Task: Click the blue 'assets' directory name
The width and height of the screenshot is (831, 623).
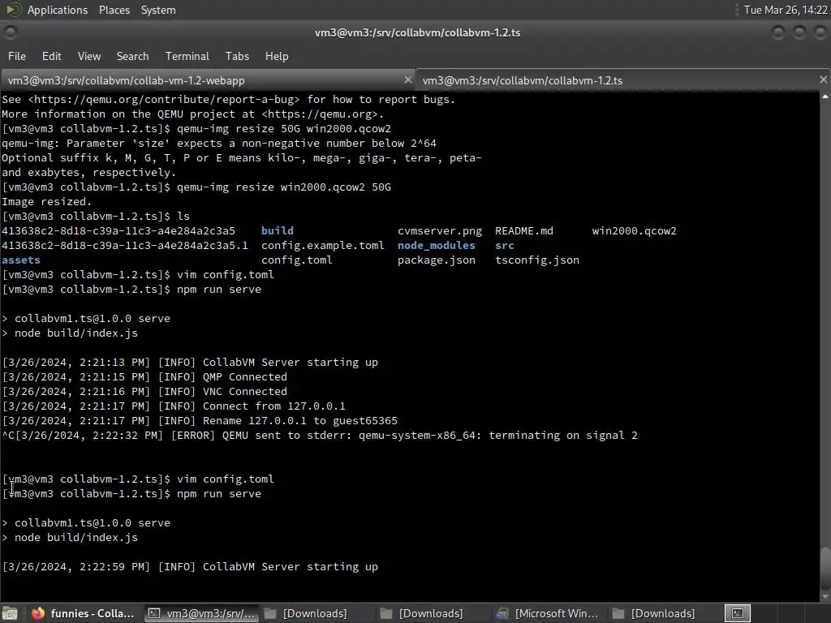Action: pos(21,260)
